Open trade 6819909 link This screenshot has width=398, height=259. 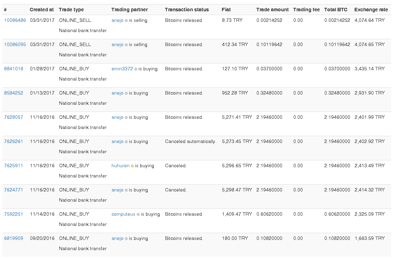coord(13,238)
